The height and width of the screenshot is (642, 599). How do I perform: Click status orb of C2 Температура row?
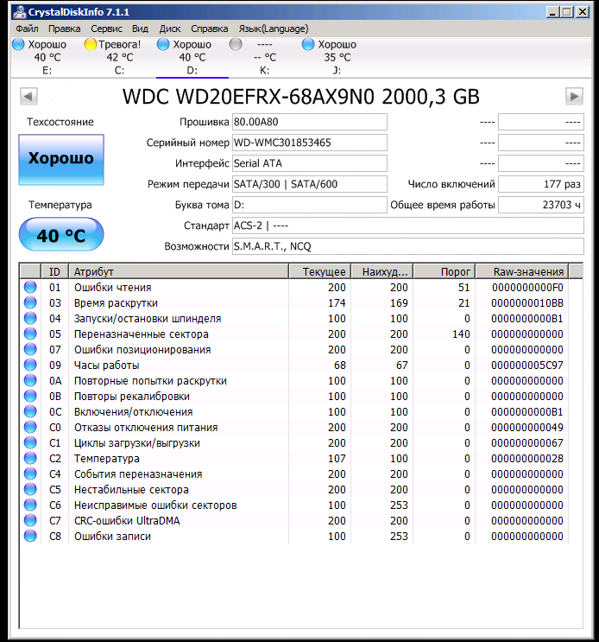[x=30, y=458]
